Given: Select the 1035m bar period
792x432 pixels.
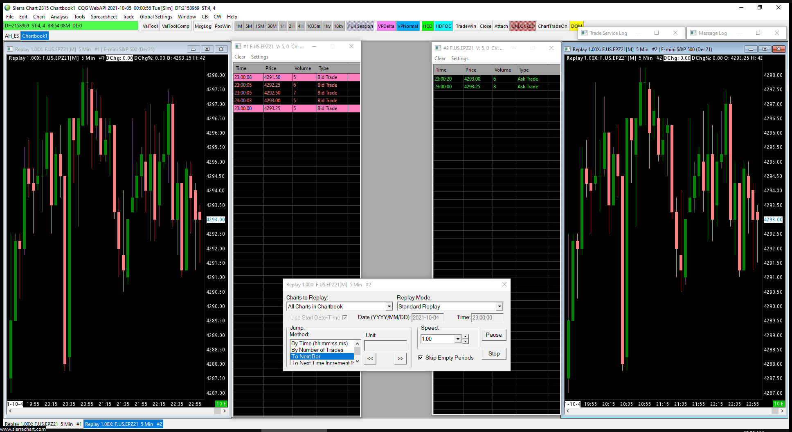Looking at the screenshot, I should pos(314,26).
